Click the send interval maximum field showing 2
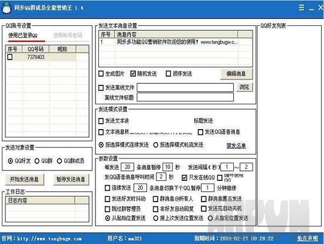 click(246, 167)
